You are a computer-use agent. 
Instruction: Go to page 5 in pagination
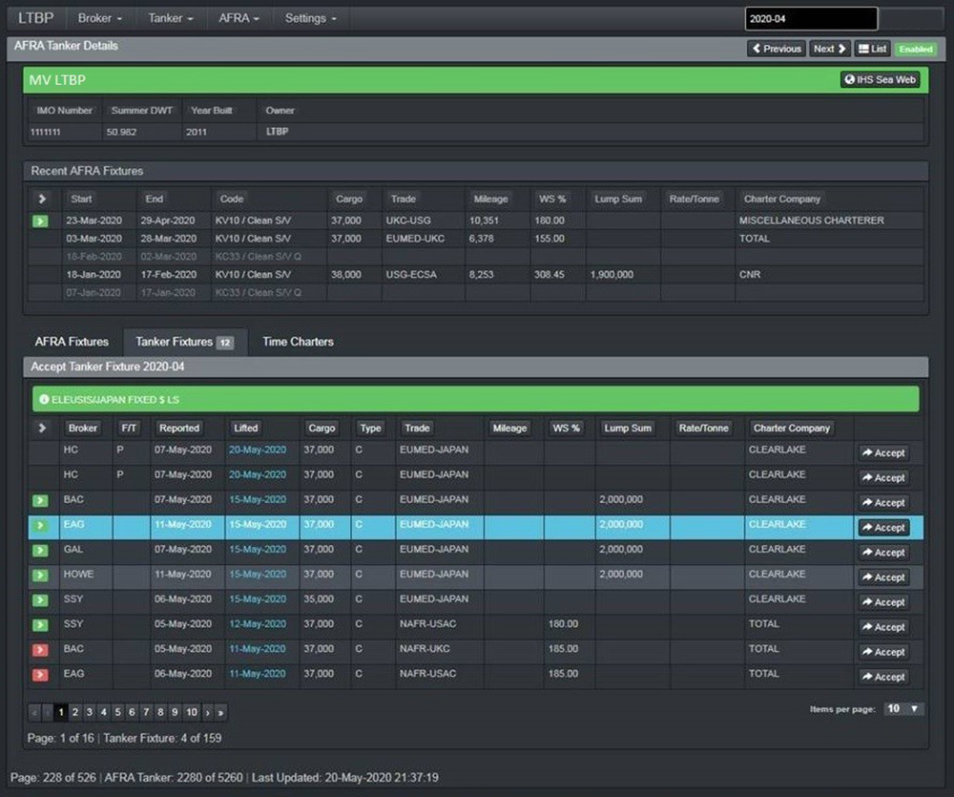118,712
